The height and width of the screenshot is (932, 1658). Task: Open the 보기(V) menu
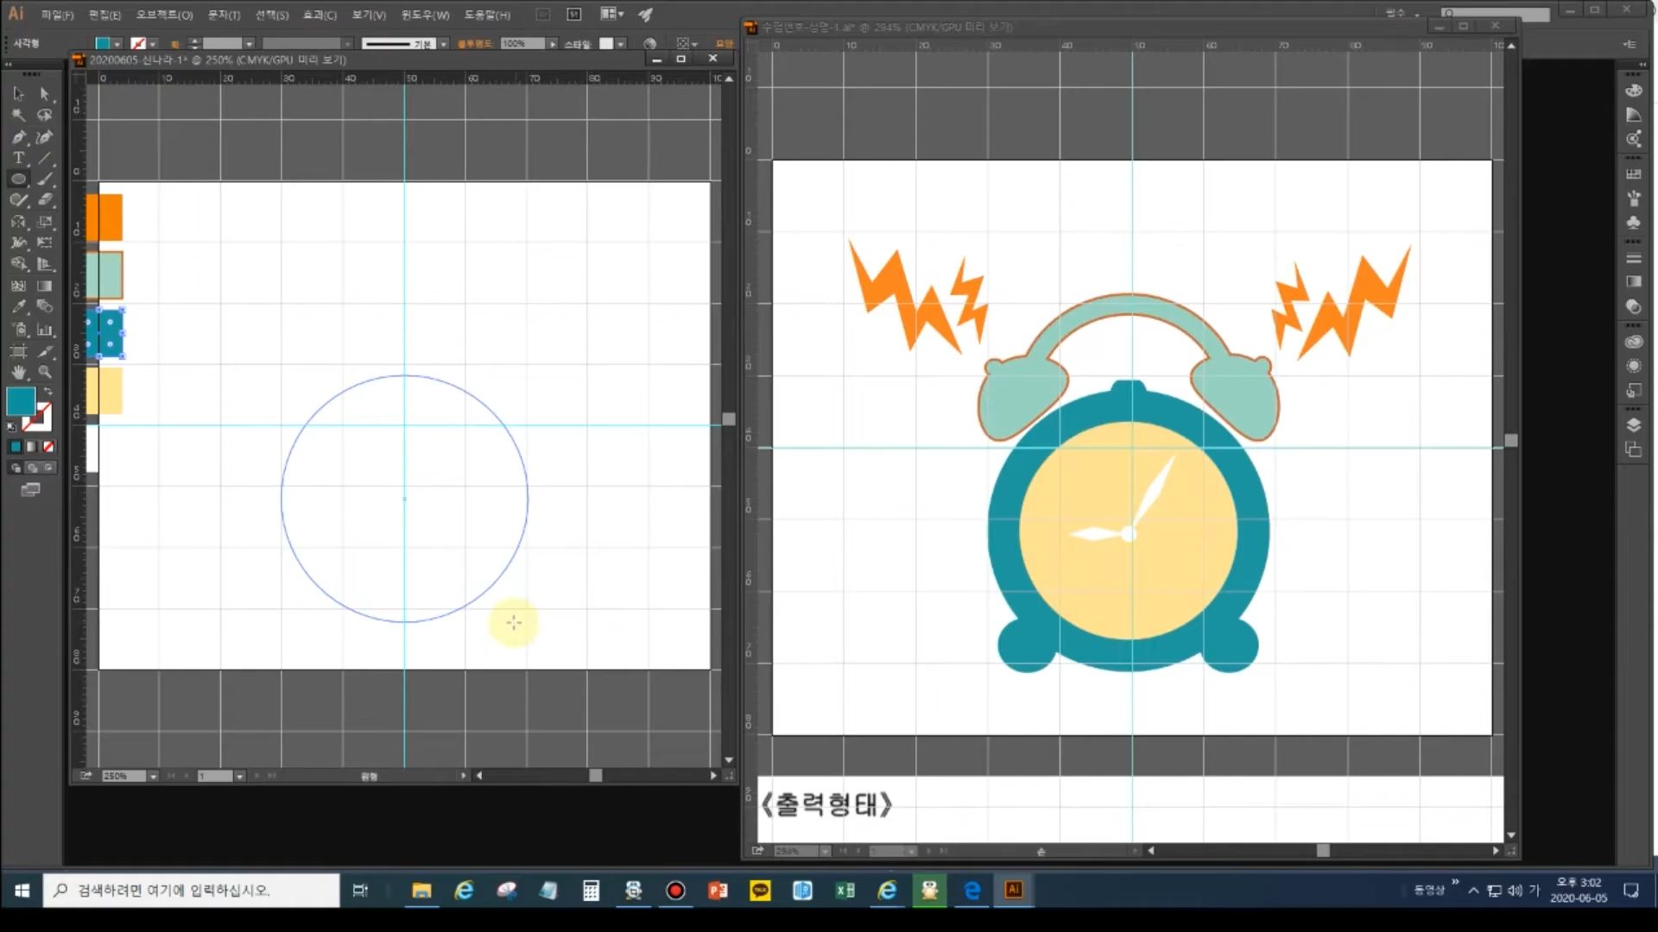[x=369, y=15]
